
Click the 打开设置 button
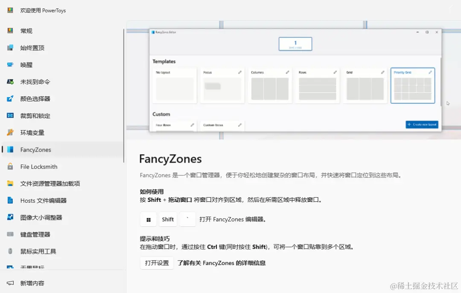[156, 263]
